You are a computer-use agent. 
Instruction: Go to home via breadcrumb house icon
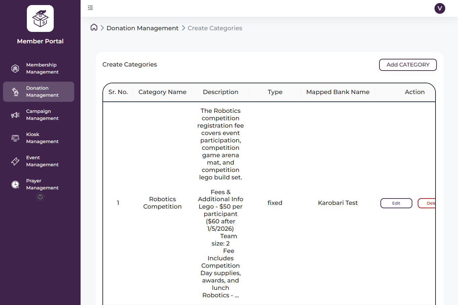[x=94, y=28]
